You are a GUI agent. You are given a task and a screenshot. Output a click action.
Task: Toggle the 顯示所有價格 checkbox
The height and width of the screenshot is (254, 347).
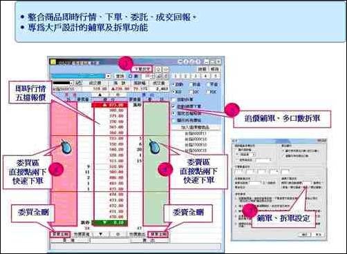click(x=174, y=120)
